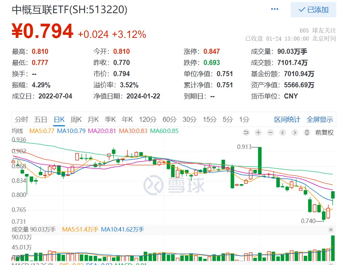Viewport: 341px width, 265px height.
Task: Move chart left with the left arrow
Action: pos(282,132)
